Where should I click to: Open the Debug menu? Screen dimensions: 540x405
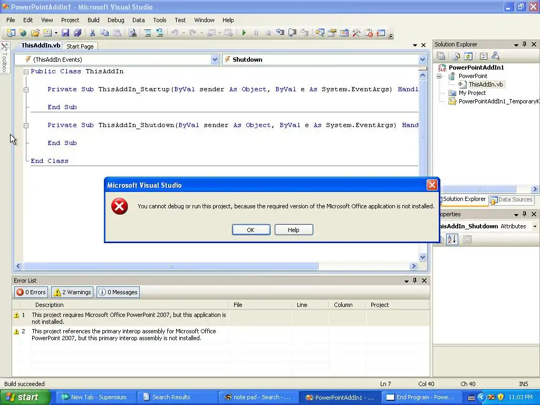coord(115,20)
